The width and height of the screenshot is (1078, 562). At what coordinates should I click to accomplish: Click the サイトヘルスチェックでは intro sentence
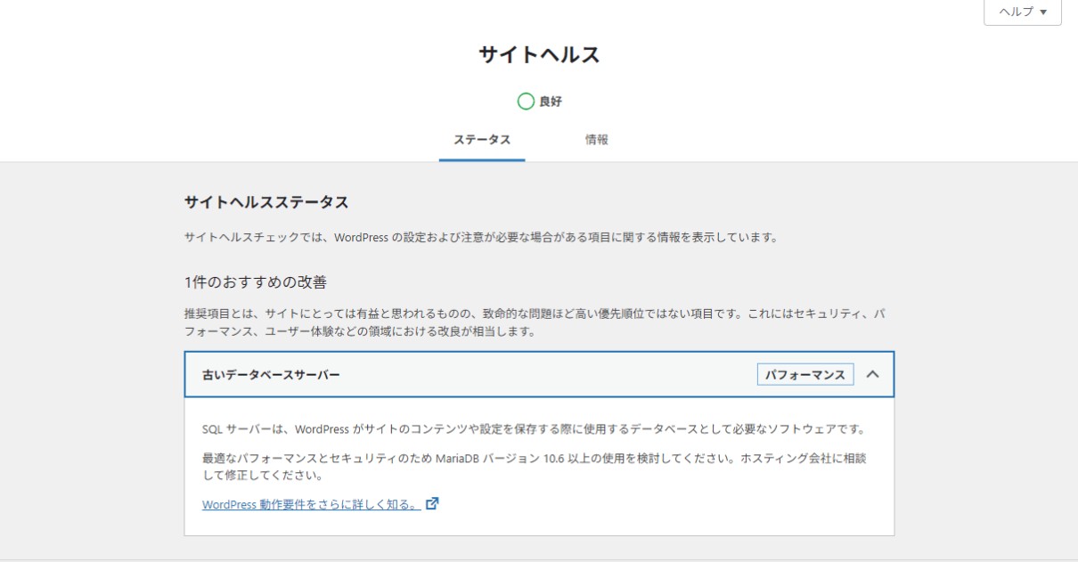[x=481, y=238]
